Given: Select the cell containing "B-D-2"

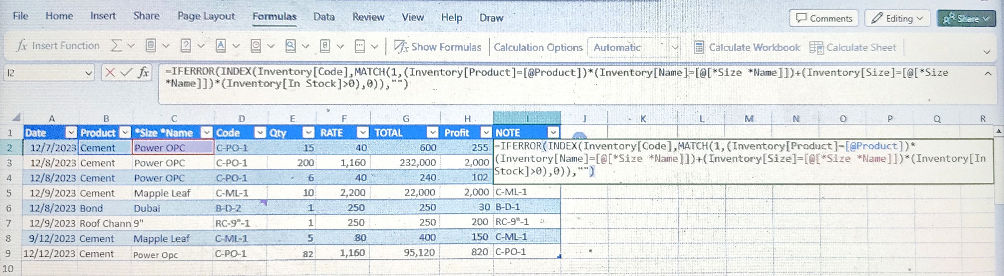Looking at the screenshot, I should point(240,208).
